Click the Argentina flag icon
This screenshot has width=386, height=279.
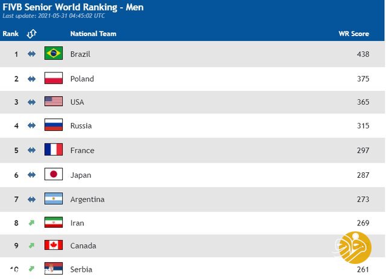tap(54, 198)
